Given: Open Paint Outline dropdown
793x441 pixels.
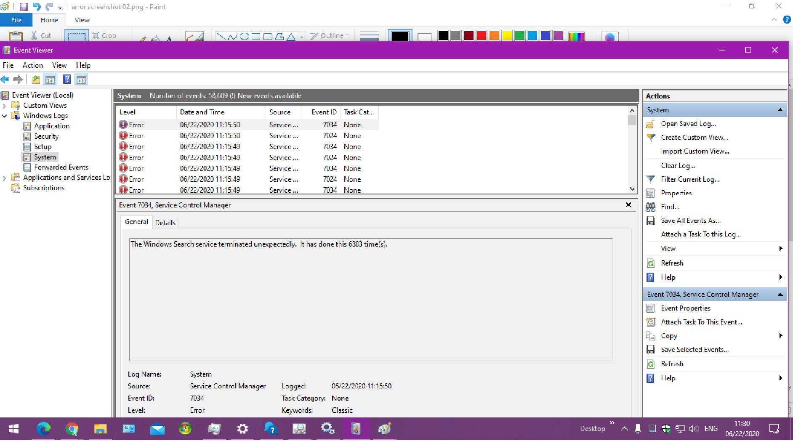Looking at the screenshot, I should point(330,36).
